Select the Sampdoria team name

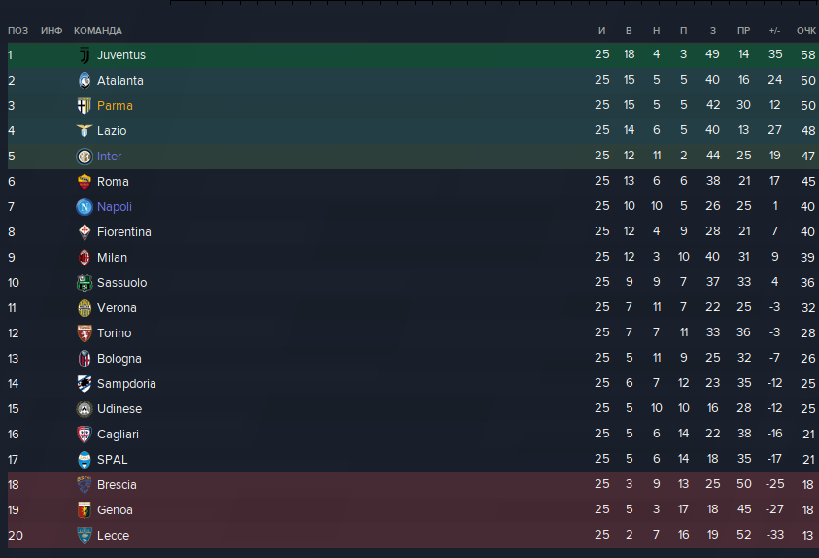tap(126, 384)
